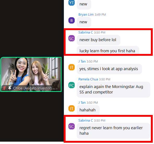Click the upper Sabrina C SC avatar

pos(72,38)
